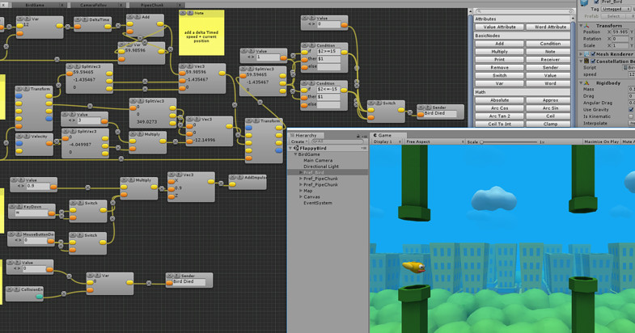
Task: Delete the link between DeltaTime and Add nodes
Action: coord(118,26)
